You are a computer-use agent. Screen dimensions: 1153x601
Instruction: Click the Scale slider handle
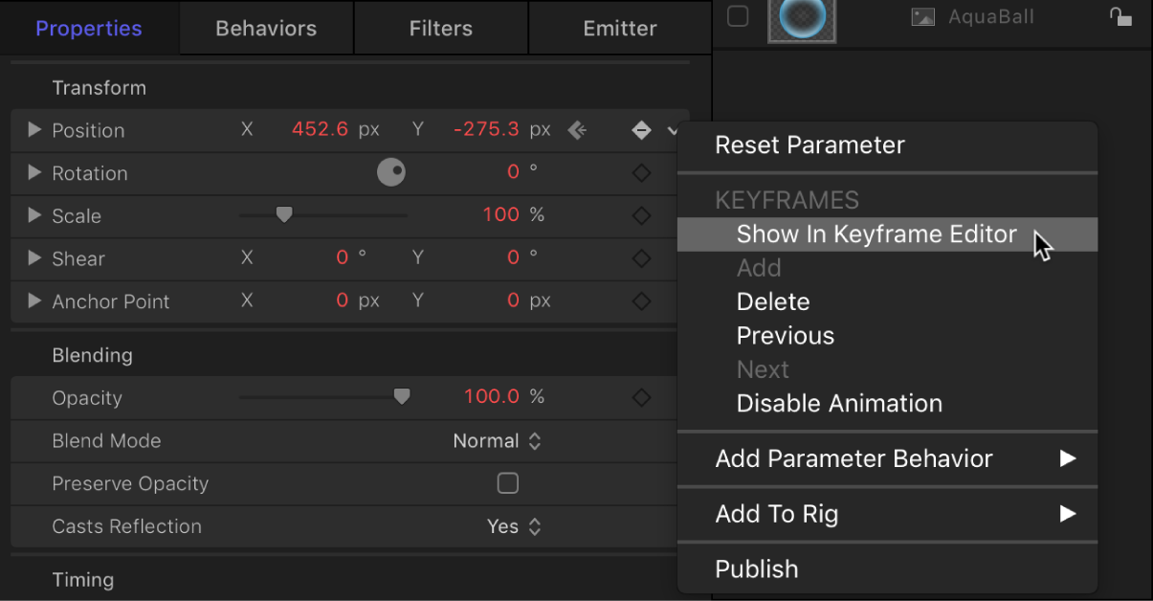[x=283, y=214]
